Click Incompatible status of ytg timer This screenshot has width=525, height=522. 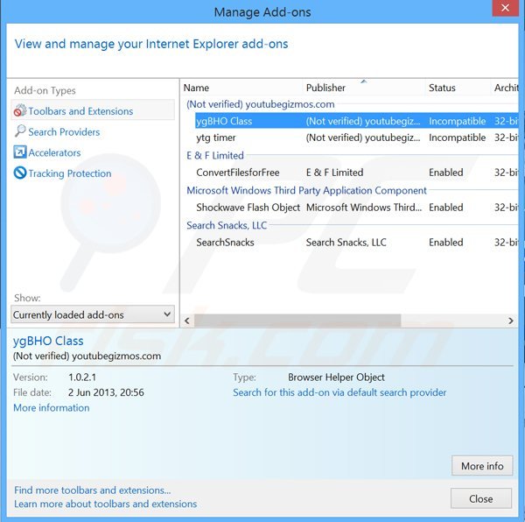point(457,138)
